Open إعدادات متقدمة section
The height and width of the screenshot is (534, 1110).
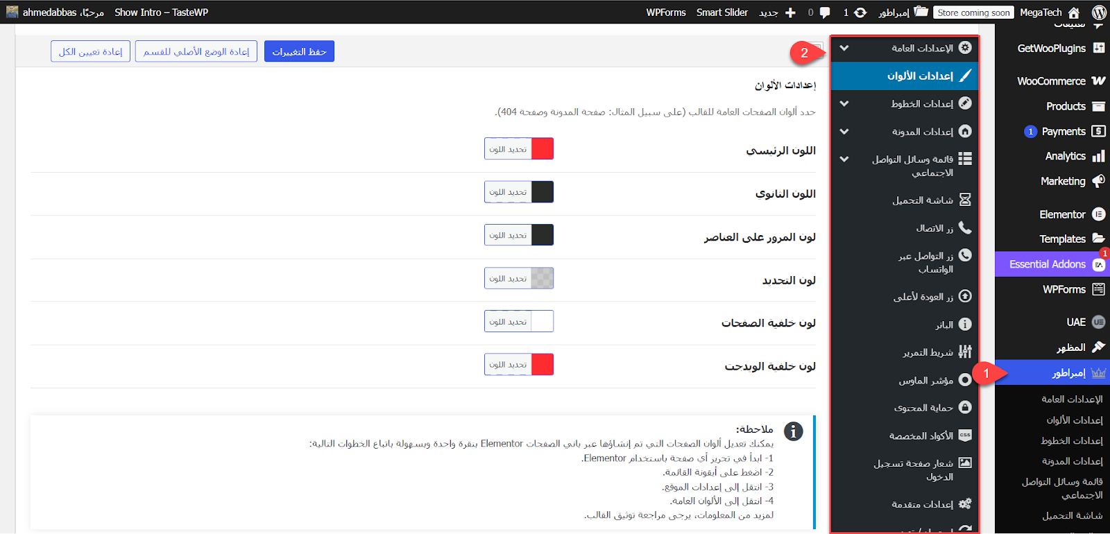pyautogui.click(x=905, y=504)
